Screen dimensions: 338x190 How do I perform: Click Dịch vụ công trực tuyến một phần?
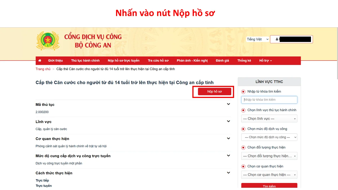coord(59,163)
